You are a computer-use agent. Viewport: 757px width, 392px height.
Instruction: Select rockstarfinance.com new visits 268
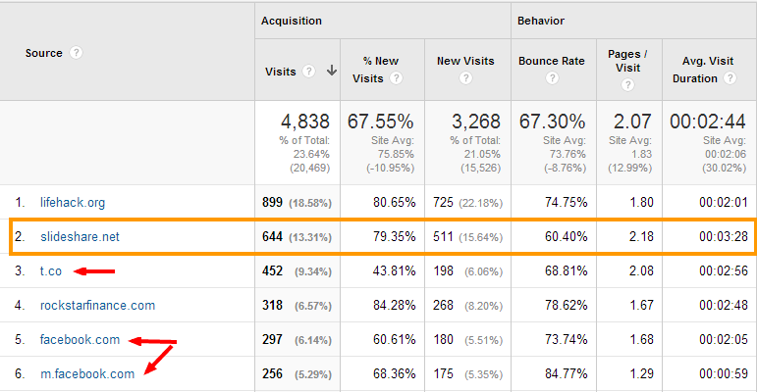pyautogui.click(x=443, y=305)
